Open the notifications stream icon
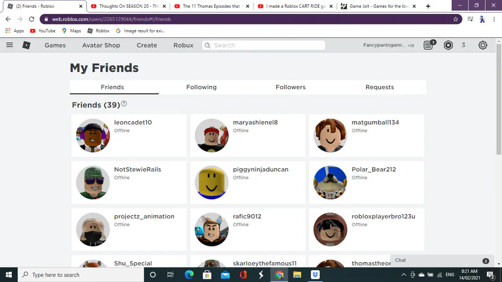The height and width of the screenshot is (282, 502). pos(429,45)
